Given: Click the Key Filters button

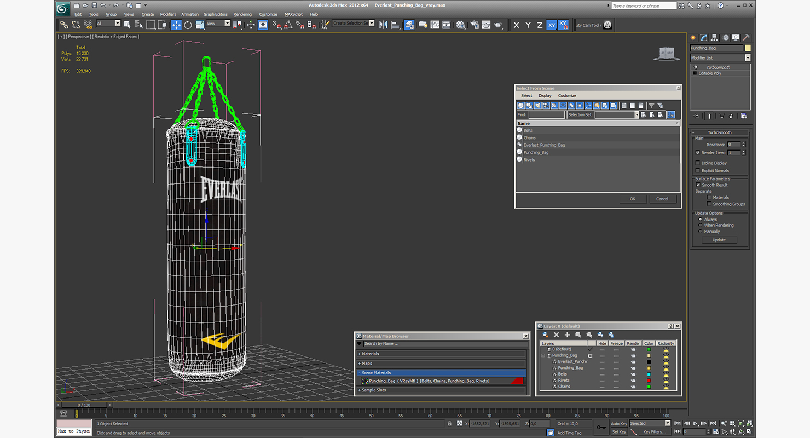Looking at the screenshot, I should pyautogui.click(x=655, y=432).
